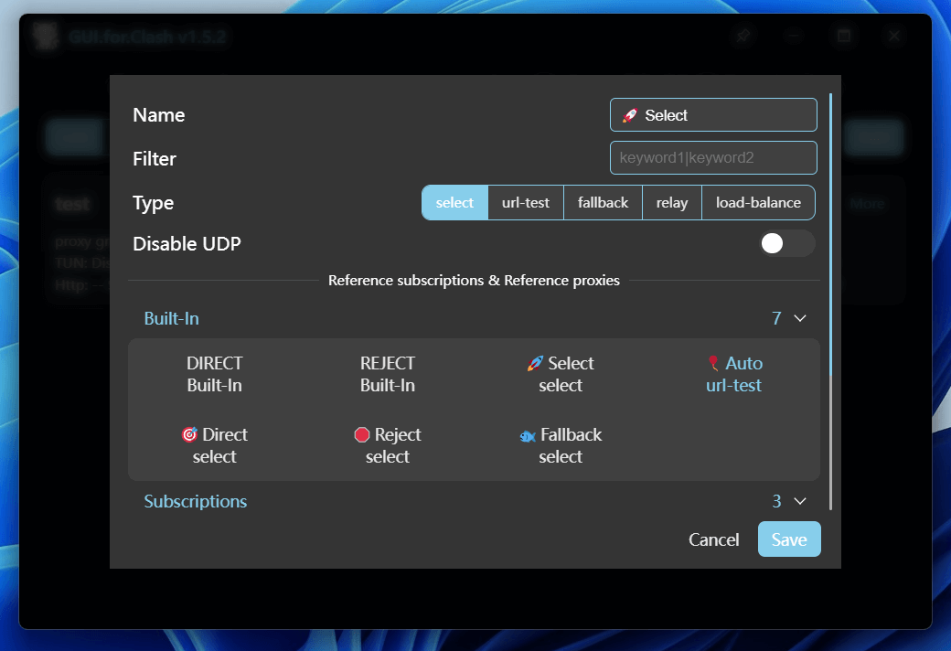Click the rocket icon beside Select proxy

pos(535,363)
